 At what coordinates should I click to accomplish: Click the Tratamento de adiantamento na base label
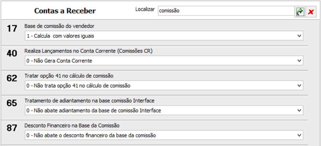coord(89,101)
